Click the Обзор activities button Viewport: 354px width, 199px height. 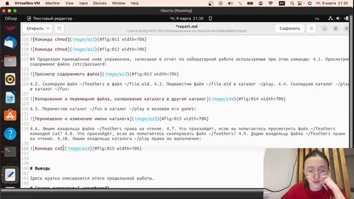coord(11,18)
